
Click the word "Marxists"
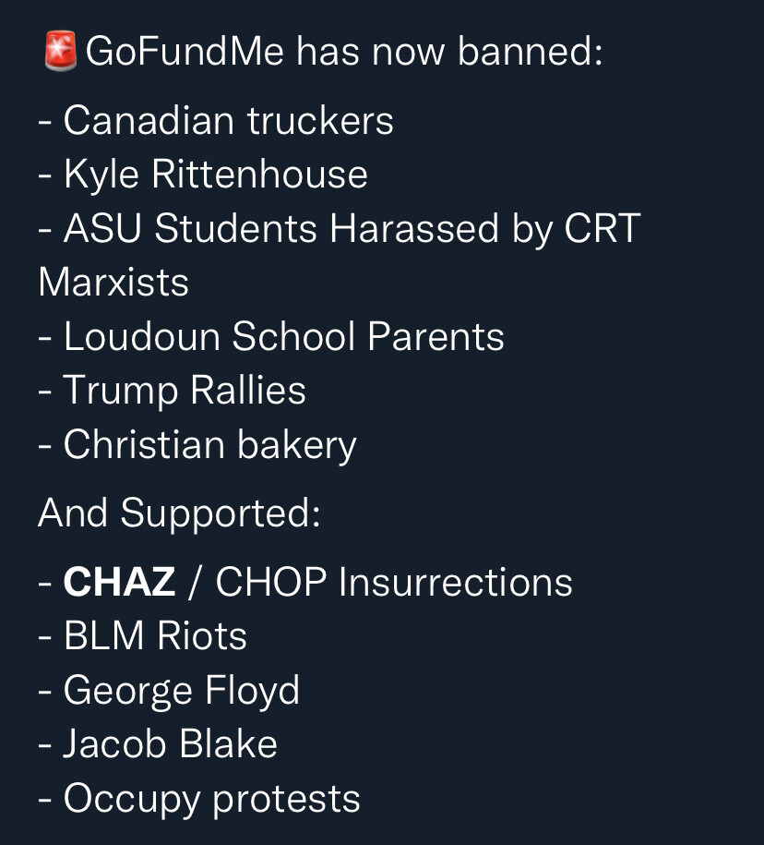click(x=113, y=283)
